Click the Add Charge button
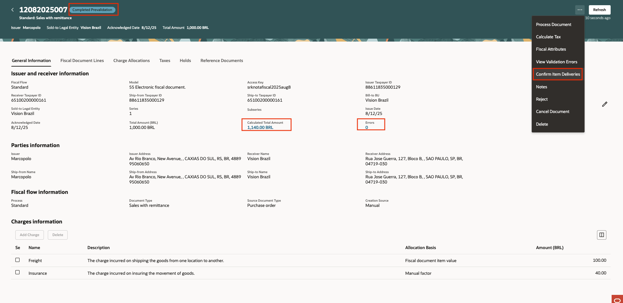Screen dimensions: 623x303 [x=30, y=235]
